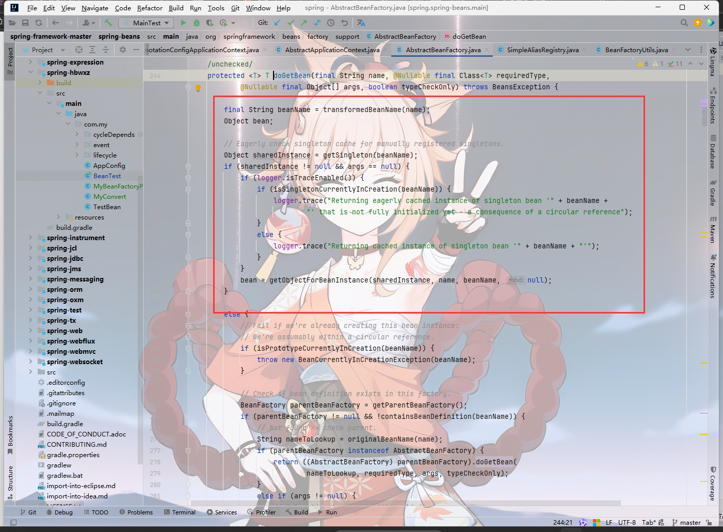Click the yellow intention light bulb
The image size is (723, 532).
(198, 88)
